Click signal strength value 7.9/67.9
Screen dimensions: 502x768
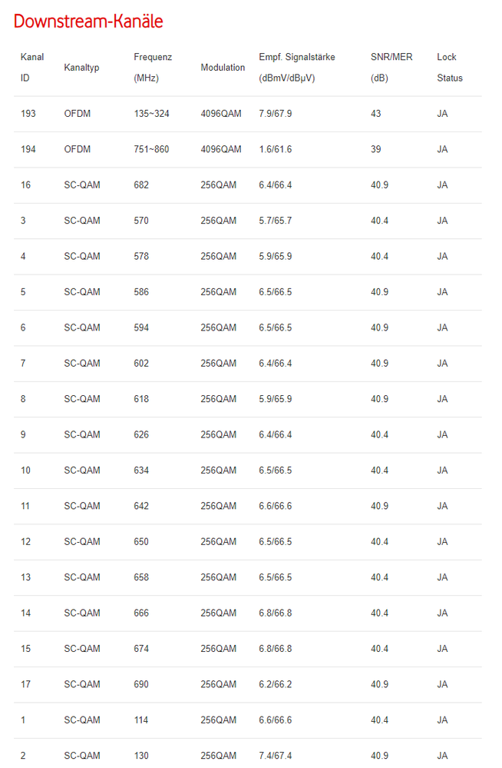tap(276, 114)
